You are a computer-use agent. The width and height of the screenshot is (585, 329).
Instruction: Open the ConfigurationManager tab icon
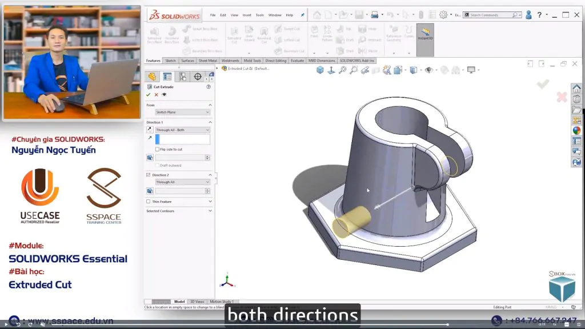(x=182, y=77)
